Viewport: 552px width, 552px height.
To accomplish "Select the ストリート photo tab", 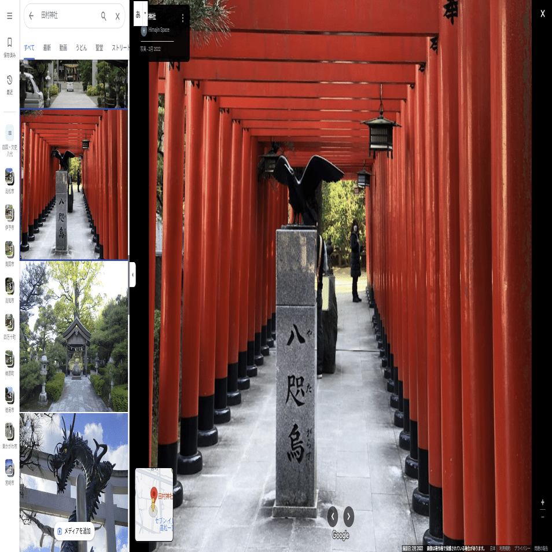I will tap(120, 48).
